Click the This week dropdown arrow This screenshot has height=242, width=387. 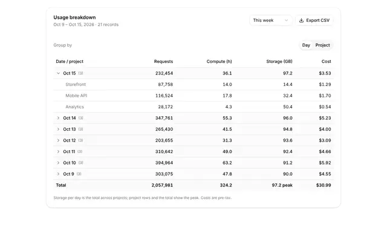(x=286, y=20)
